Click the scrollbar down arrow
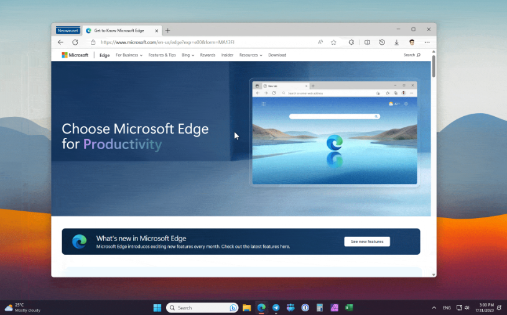This screenshot has width=507, height=315. [x=434, y=275]
